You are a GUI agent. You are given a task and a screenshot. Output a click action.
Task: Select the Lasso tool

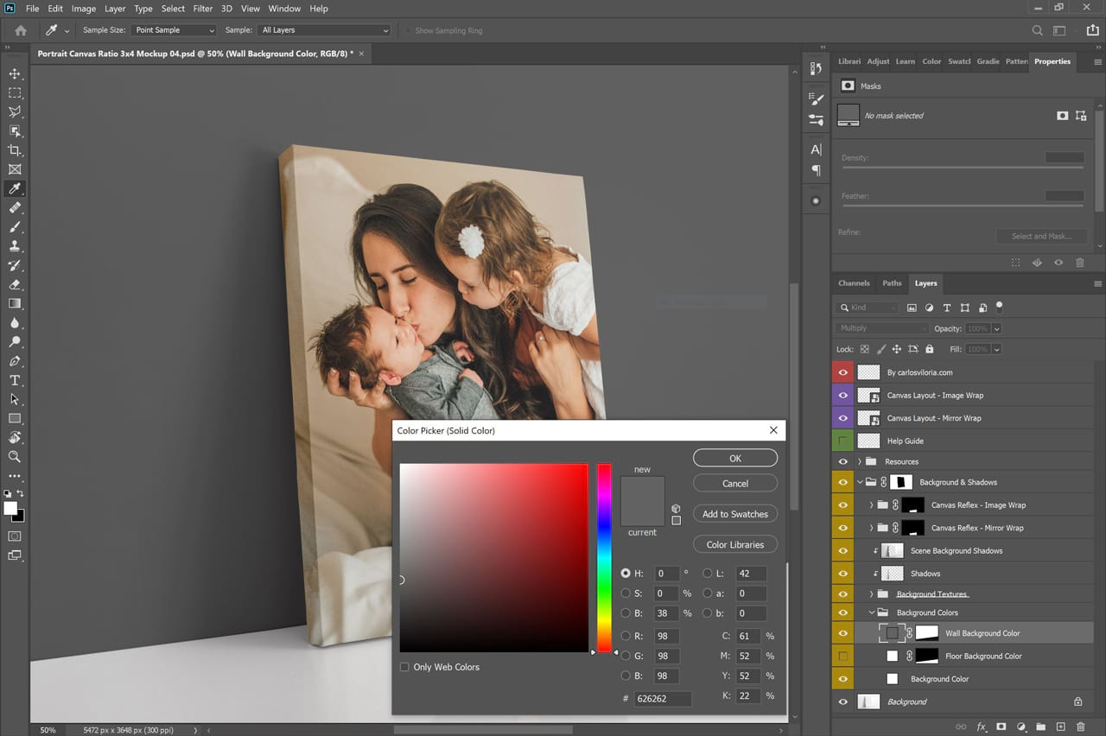(x=14, y=112)
